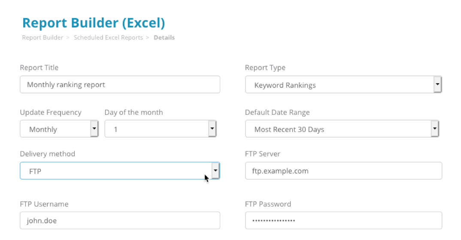Click the Details breadcrumb item
461x240 pixels.
pyautogui.click(x=164, y=38)
